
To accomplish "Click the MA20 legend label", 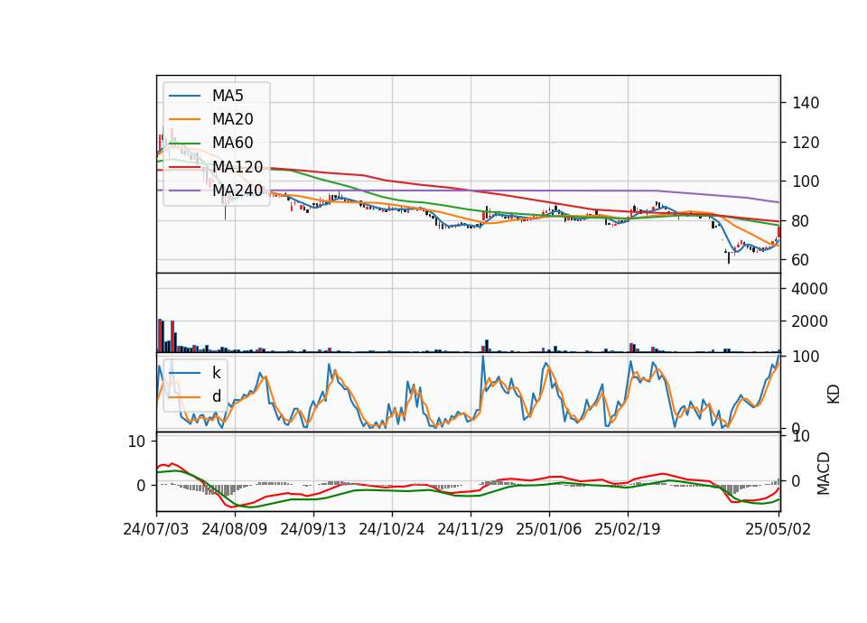I will [233, 119].
